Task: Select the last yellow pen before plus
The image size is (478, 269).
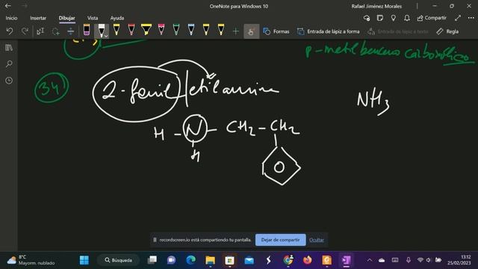Action: click(221, 30)
